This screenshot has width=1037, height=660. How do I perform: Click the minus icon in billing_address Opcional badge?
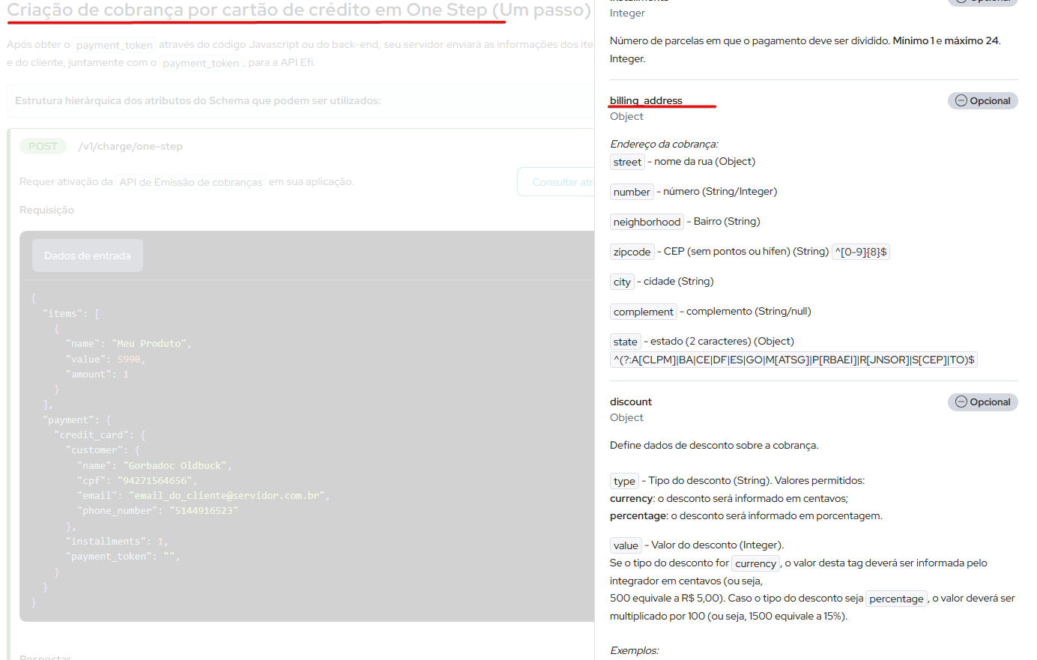(x=961, y=101)
